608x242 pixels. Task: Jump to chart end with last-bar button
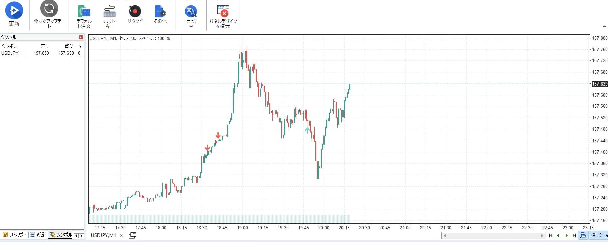(574, 235)
